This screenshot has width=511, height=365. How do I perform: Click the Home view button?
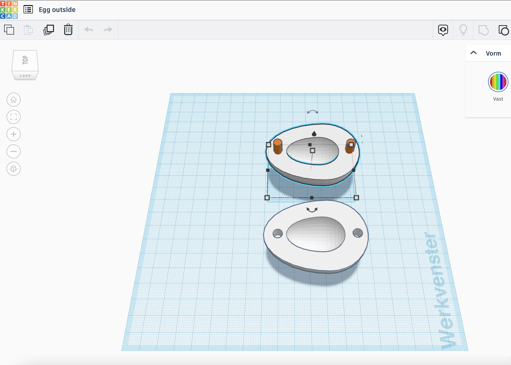point(14,100)
